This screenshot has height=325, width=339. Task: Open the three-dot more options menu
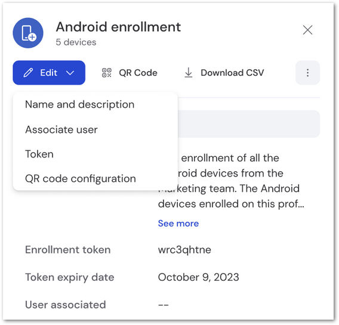pyautogui.click(x=307, y=73)
